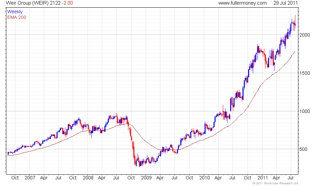The image size is (326, 186).
Task: Click the "Weir Group (WEIR) 2122" chart title
Action: click(x=33, y=3)
